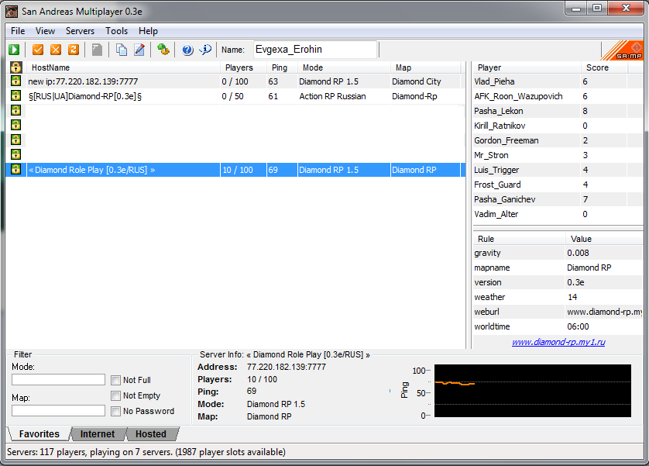Select player Luis_Trigger
The height and width of the screenshot is (466, 649).
(558, 170)
